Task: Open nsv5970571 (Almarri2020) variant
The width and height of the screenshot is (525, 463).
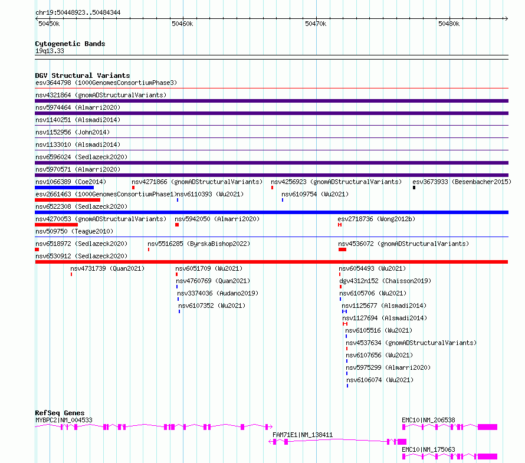Action: coord(78,169)
